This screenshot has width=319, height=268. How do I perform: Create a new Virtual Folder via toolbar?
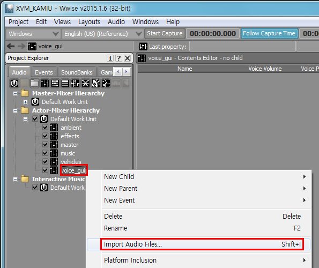pyautogui.click(x=35, y=84)
